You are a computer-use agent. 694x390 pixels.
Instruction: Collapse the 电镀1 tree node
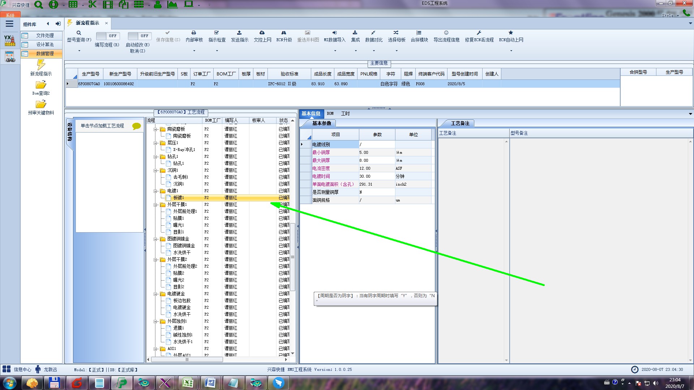[155, 191]
